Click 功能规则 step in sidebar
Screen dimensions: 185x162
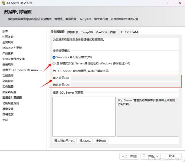(8, 81)
